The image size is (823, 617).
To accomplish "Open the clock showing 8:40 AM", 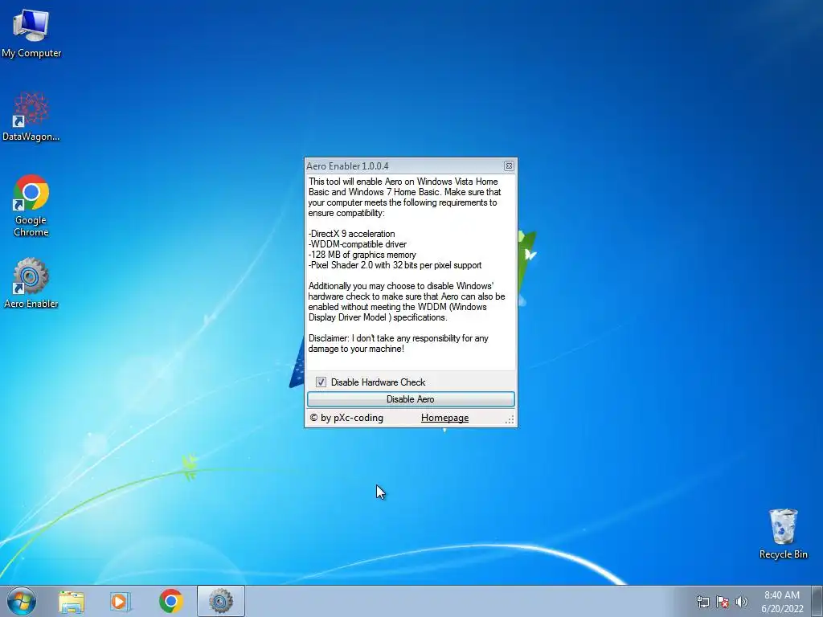I will tap(782, 602).
